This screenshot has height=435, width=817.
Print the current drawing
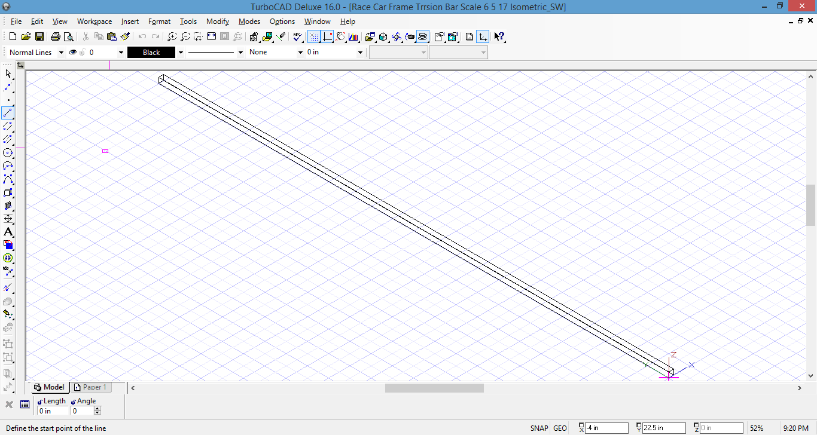coord(56,36)
